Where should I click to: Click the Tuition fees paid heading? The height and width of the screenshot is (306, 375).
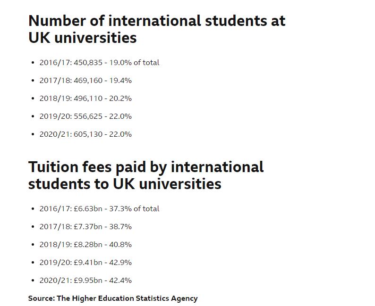146,175
